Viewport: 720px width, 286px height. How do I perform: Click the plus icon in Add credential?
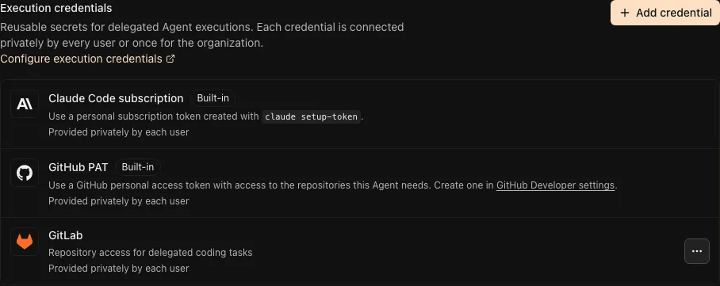[x=625, y=13]
